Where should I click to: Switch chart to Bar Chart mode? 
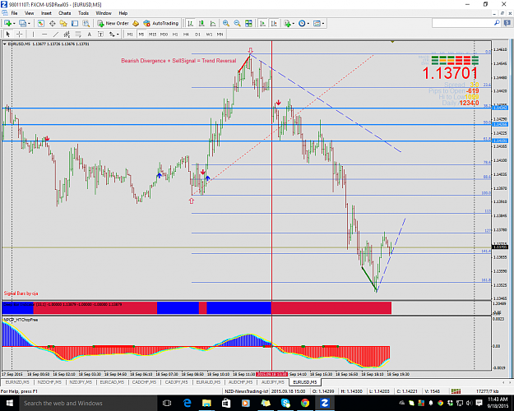coord(190,23)
